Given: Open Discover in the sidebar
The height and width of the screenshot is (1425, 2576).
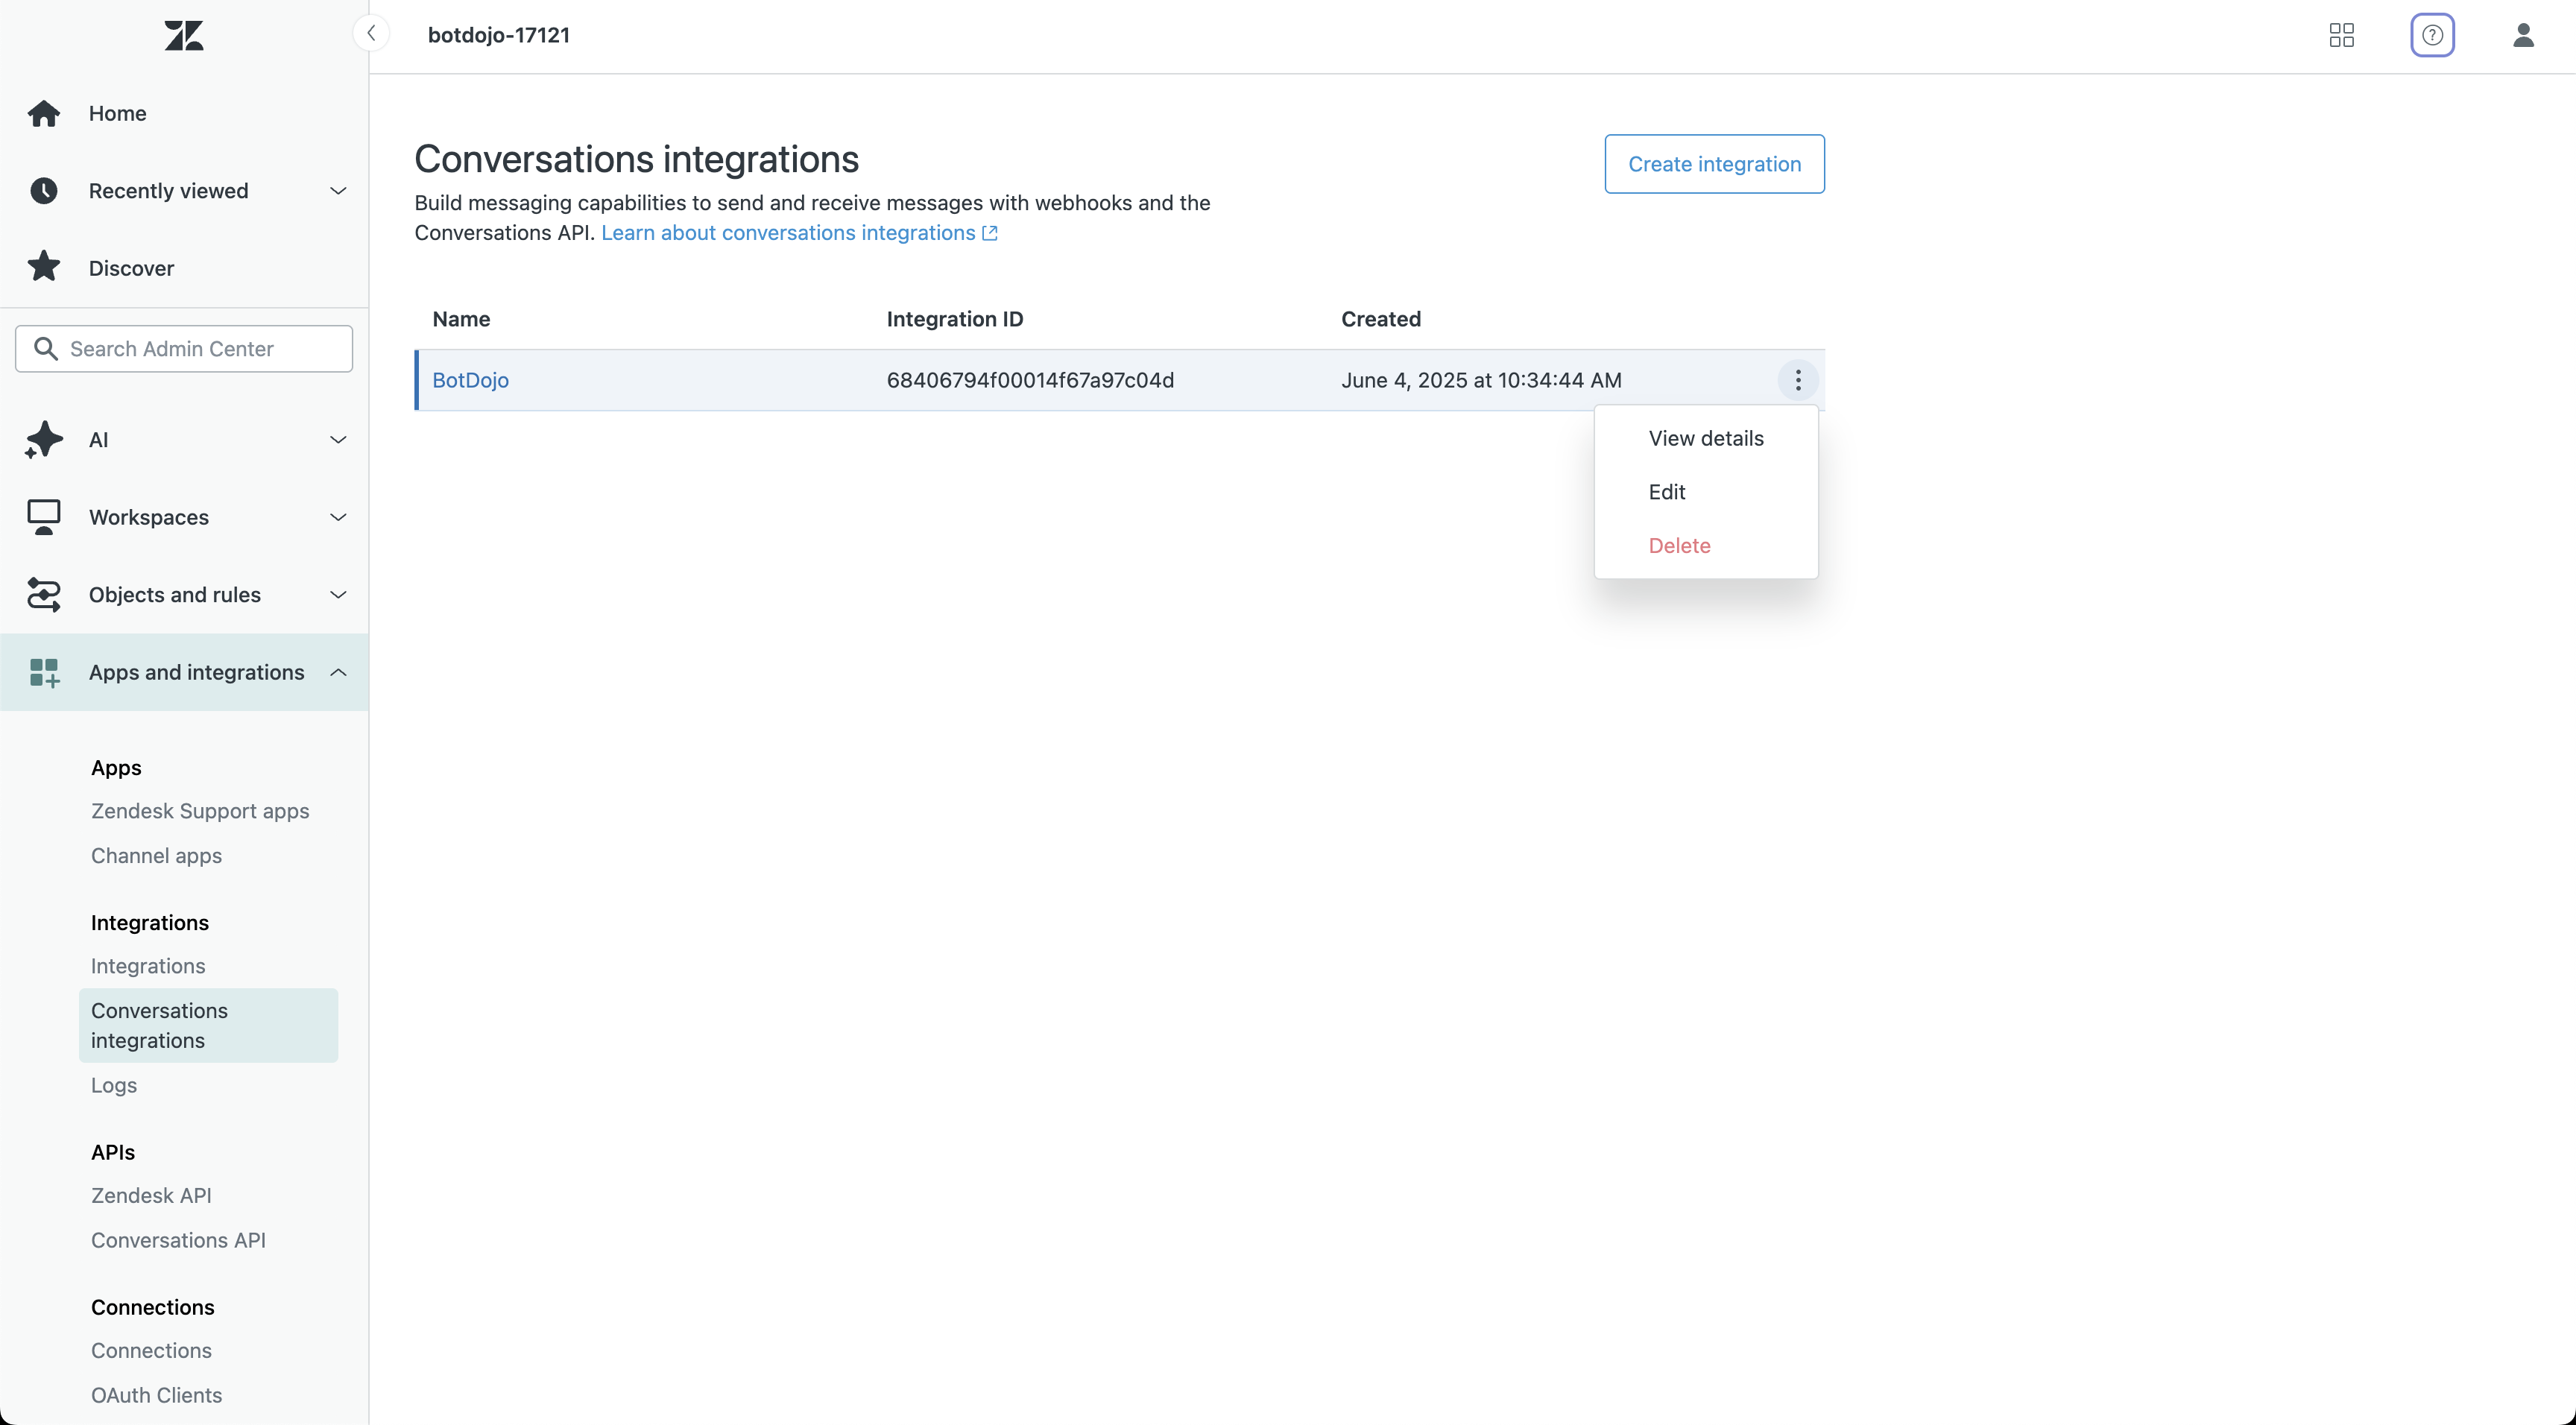Looking at the screenshot, I should pyautogui.click(x=131, y=268).
